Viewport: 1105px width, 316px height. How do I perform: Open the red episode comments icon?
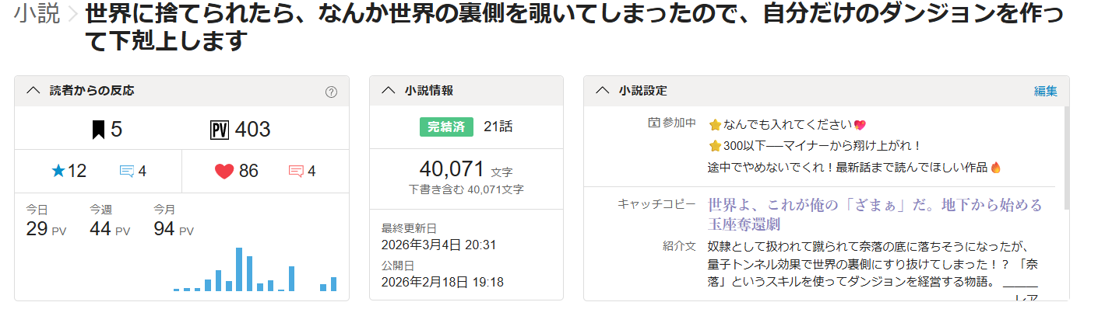296,172
